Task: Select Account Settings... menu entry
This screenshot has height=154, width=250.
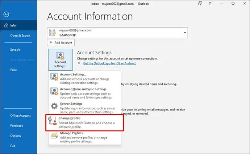Action: 85,79
